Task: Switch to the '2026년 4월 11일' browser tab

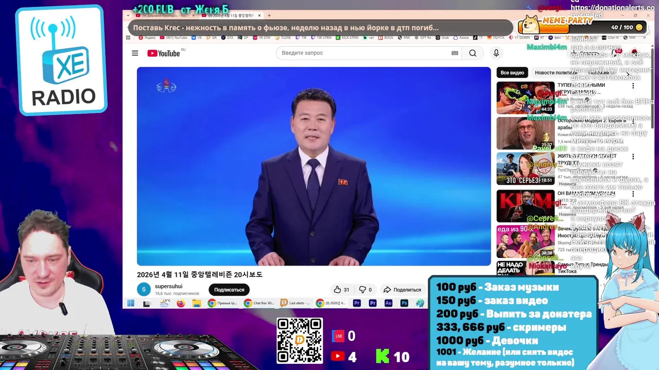Action: (232, 15)
